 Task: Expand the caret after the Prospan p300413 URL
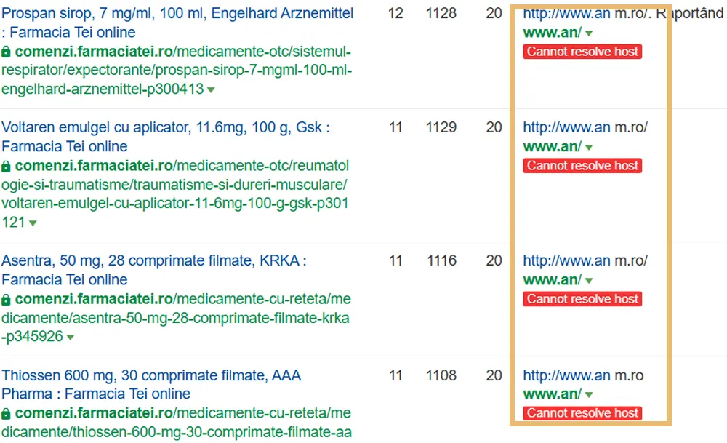pyautogui.click(x=211, y=90)
